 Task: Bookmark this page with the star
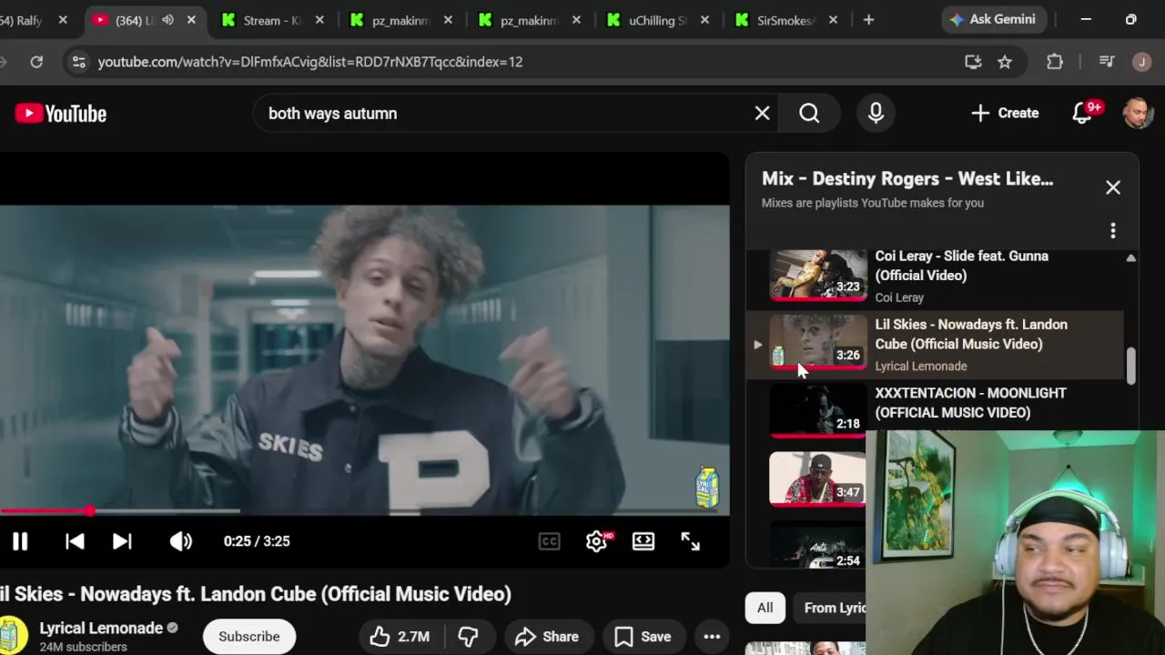[1005, 62]
